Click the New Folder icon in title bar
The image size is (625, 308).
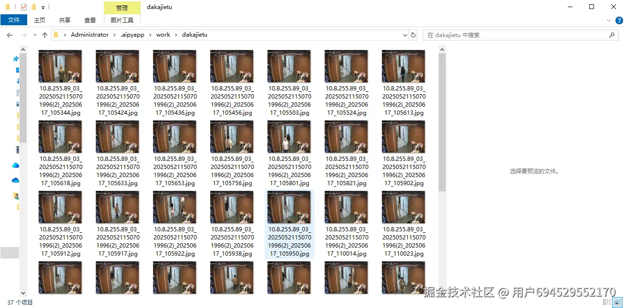[x=33, y=7]
